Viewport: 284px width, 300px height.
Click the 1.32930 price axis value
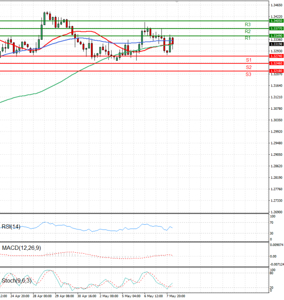[x=276, y=51]
